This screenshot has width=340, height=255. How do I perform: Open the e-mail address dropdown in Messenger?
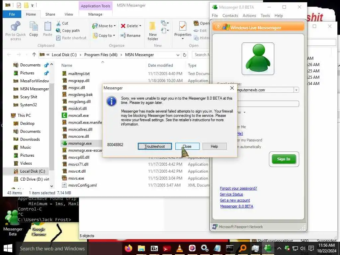pyautogui.click(x=296, y=90)
